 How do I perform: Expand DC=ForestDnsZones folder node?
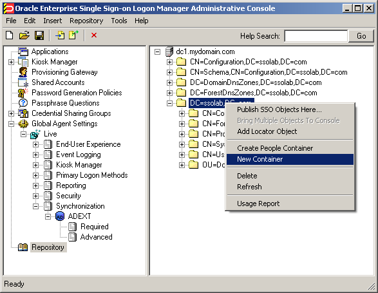170,93
